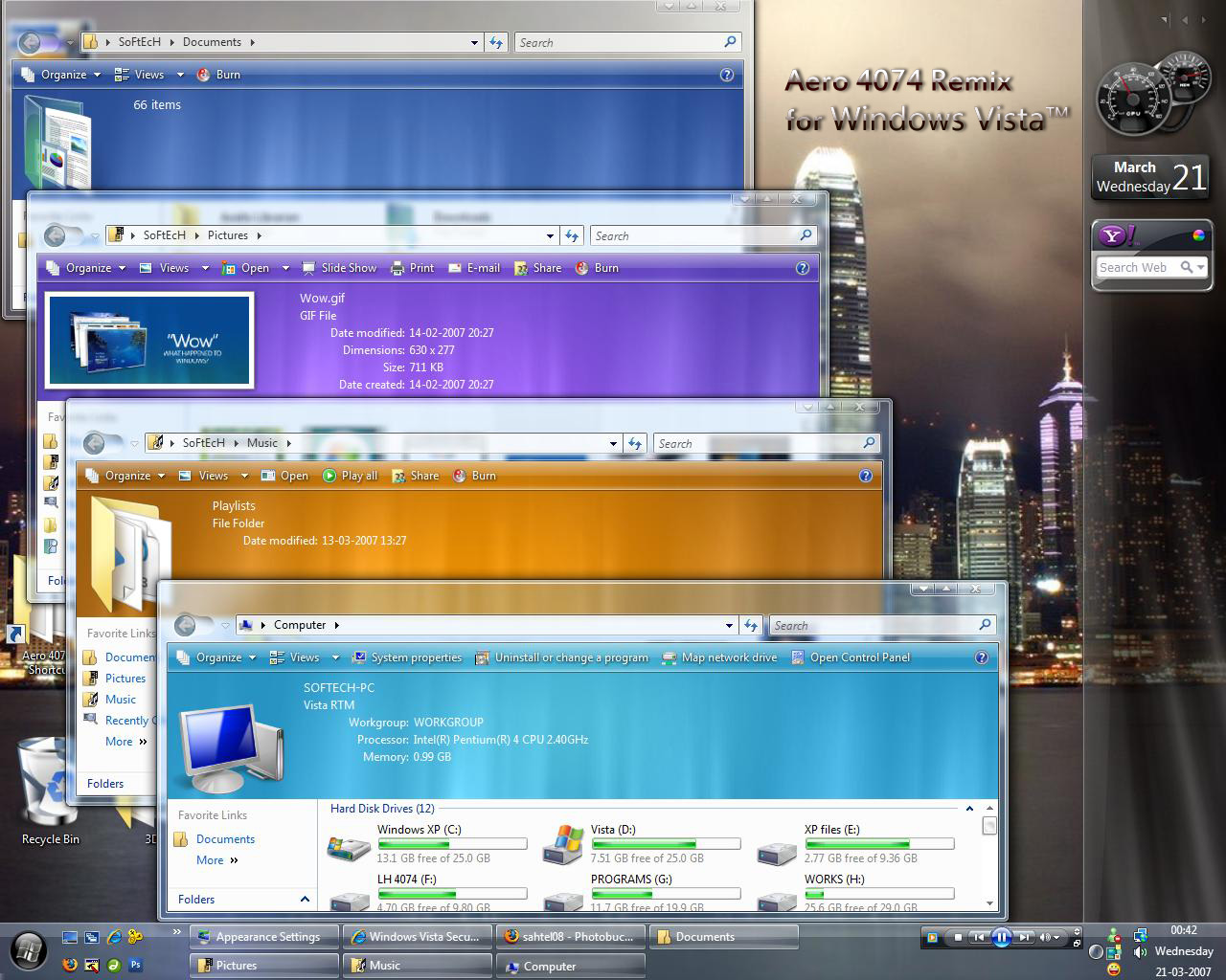Switch to Documents taskbar button
Screen dimensions: 1226x980
pyautogui.click(x=723, y=937)
